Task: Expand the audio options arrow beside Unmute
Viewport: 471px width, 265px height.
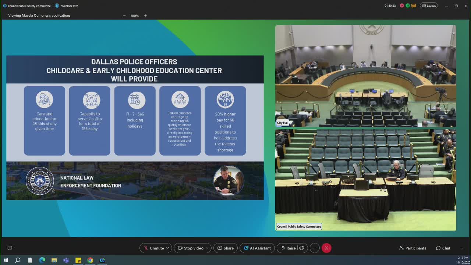Action: click(x=167, y=248)
